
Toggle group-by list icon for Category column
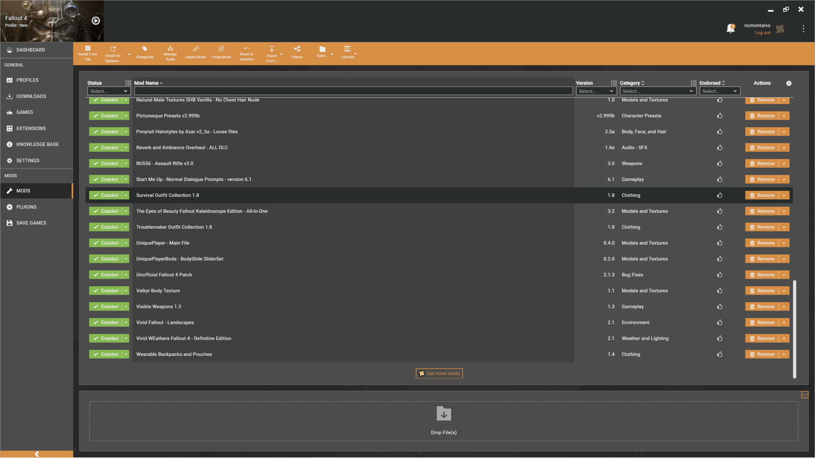(x=693, y=83)
